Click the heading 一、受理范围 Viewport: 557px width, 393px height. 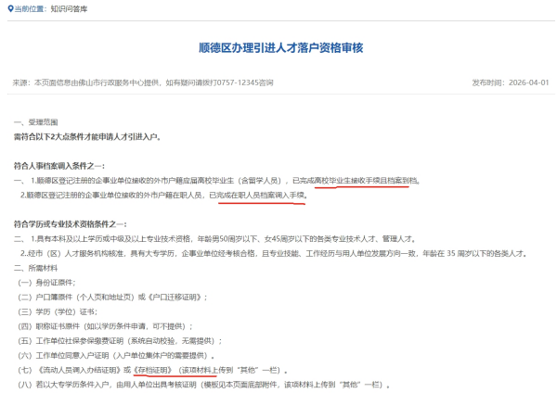(x=35, y=122)
